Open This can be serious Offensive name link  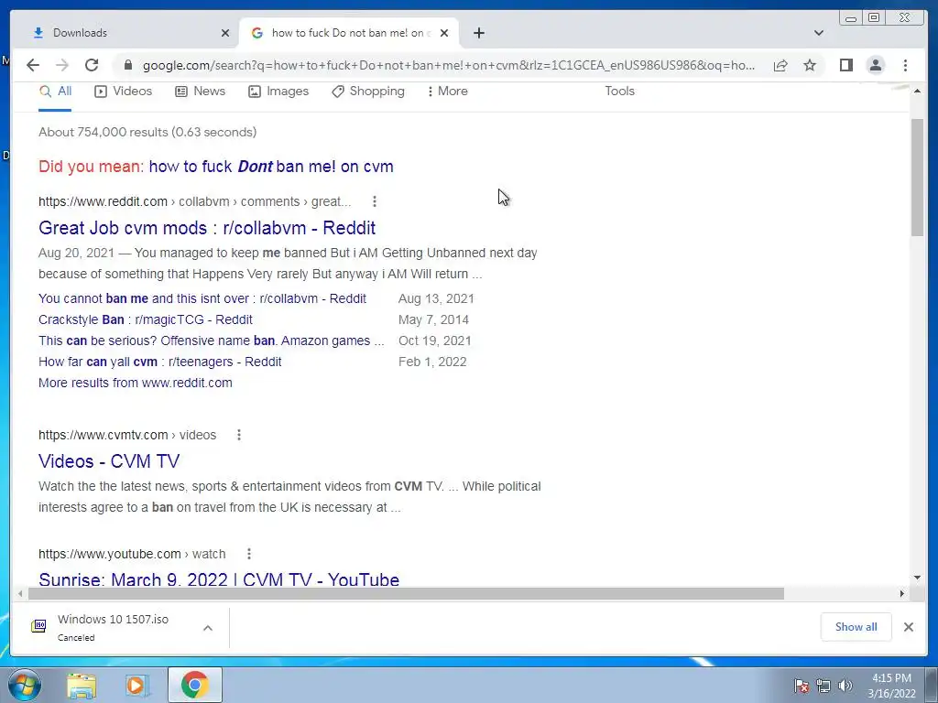[212, 341]
